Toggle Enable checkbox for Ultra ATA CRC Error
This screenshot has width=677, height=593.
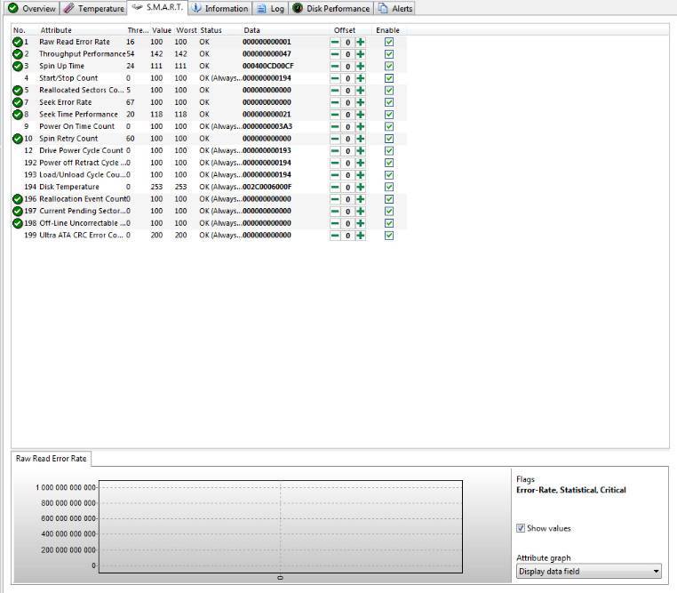pos(389,236)
